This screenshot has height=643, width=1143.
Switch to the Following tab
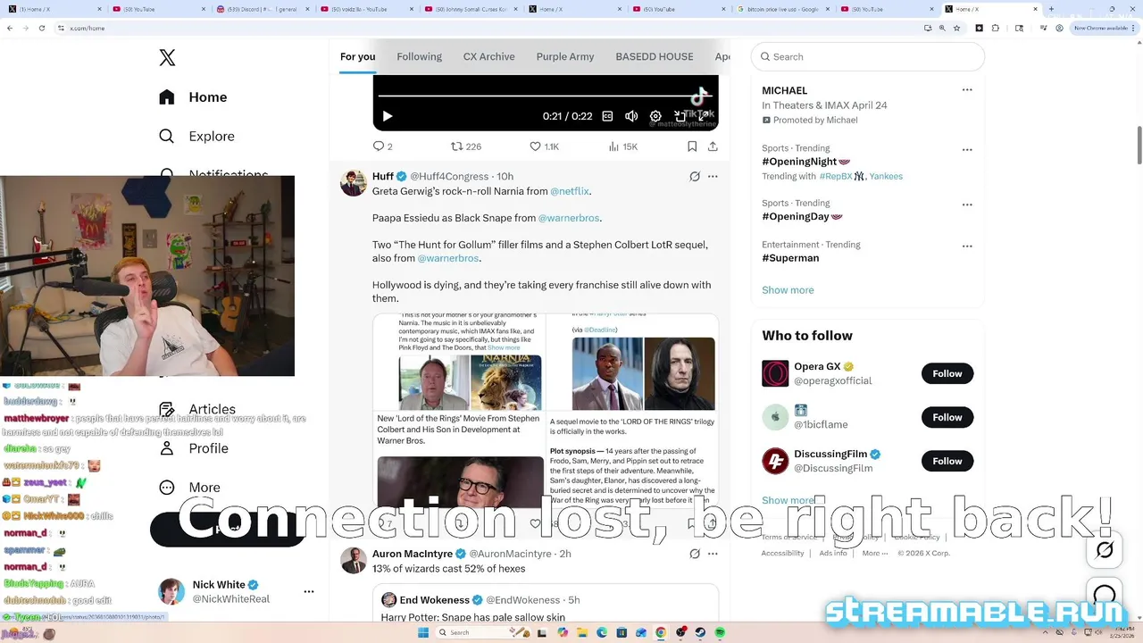pos(419,56)
